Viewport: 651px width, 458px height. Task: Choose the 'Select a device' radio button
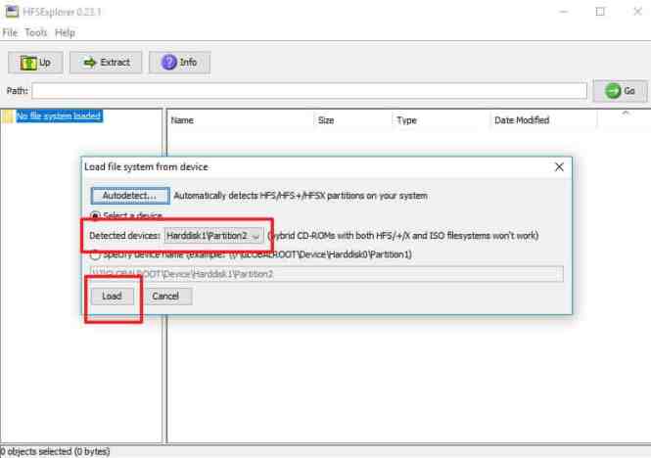coord(95,216)
